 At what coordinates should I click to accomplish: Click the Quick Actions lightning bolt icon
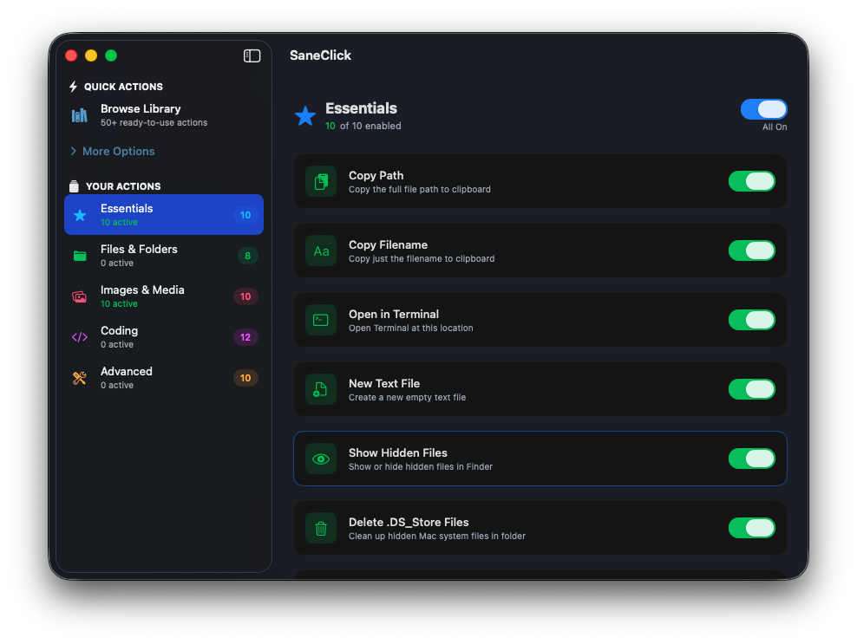point(73,87)
